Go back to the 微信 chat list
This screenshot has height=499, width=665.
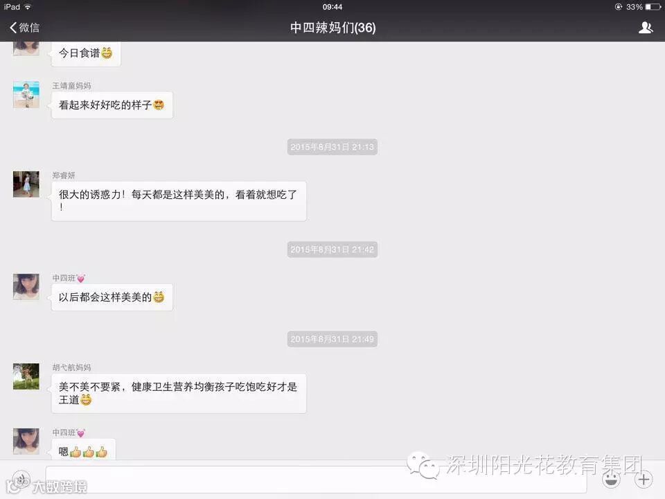[x=25, y=28]
